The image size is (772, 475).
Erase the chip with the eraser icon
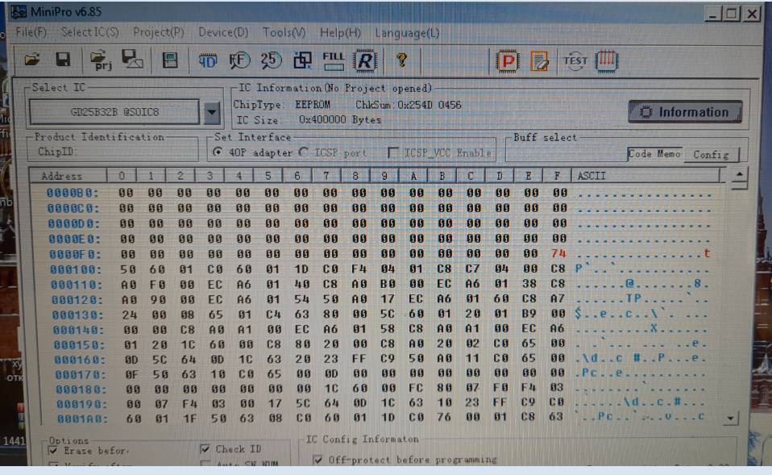click(x=539, y=61)
